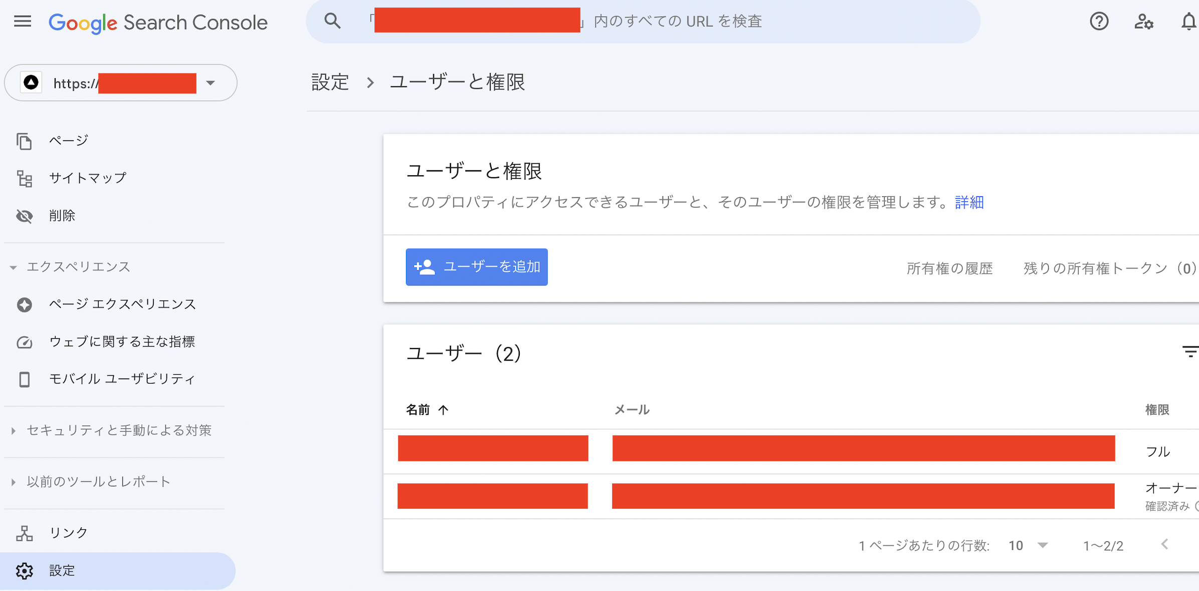
Task: Click the サイトマップ tree icon
Action: click(x=24, y=178)
